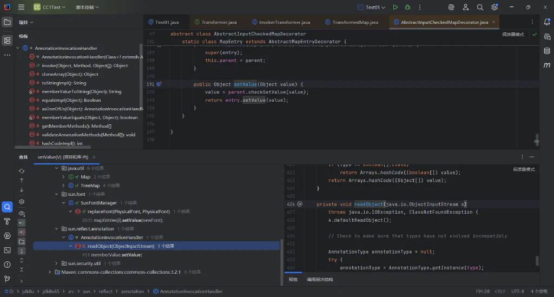The image size is (554, 297).
Task: Open the Project view selector dropdown
Action: 26,22
